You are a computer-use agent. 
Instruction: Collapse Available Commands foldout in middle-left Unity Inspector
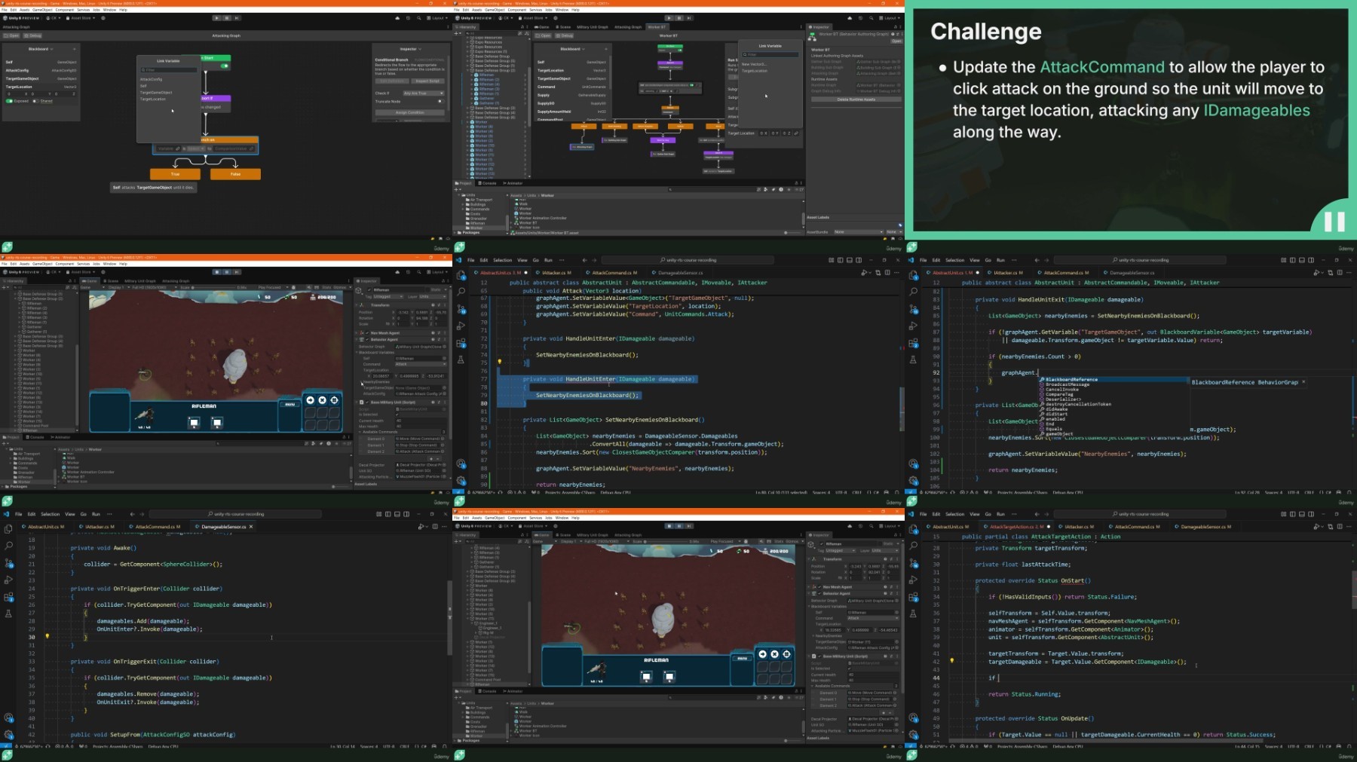(360, 432)
